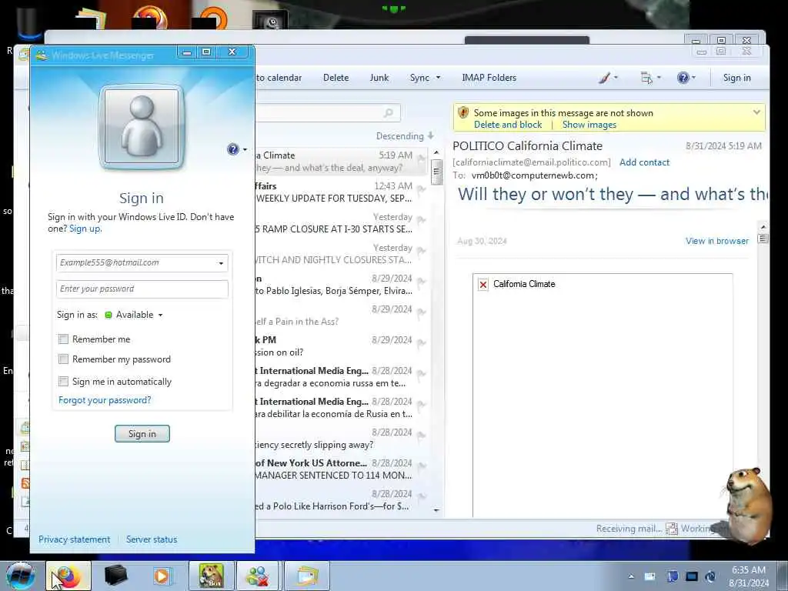Viewport: 788px width, 591px height.
Task: Flag the economía de Rusia message
Action: pos(421,405)
